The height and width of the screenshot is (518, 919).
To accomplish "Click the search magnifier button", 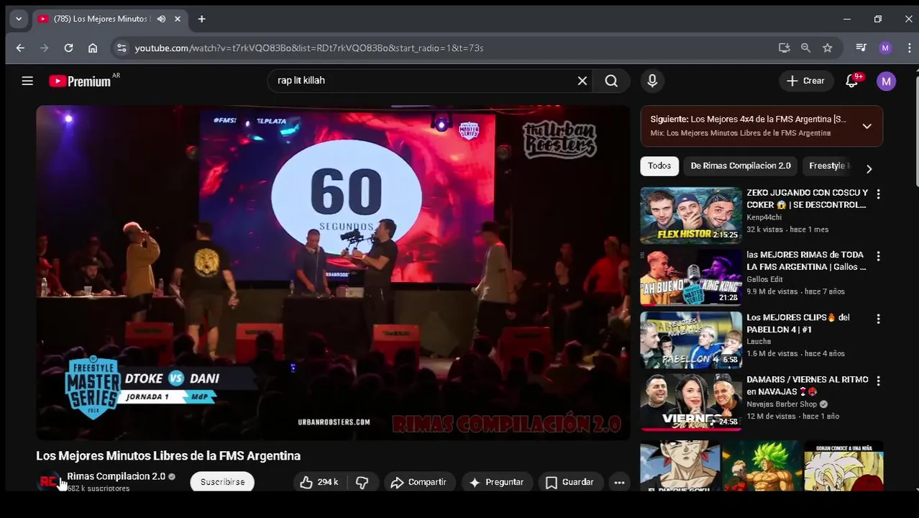I will (611, 81).
